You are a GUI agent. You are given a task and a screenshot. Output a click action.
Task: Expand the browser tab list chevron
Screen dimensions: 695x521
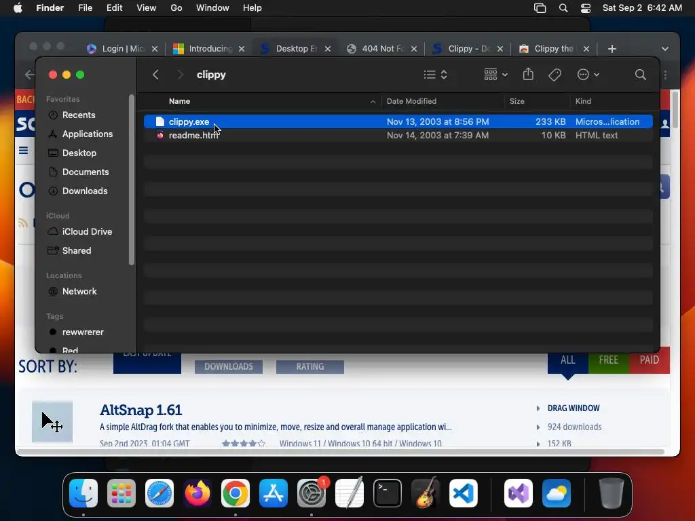pyautogui.click(x=665, y=49)
